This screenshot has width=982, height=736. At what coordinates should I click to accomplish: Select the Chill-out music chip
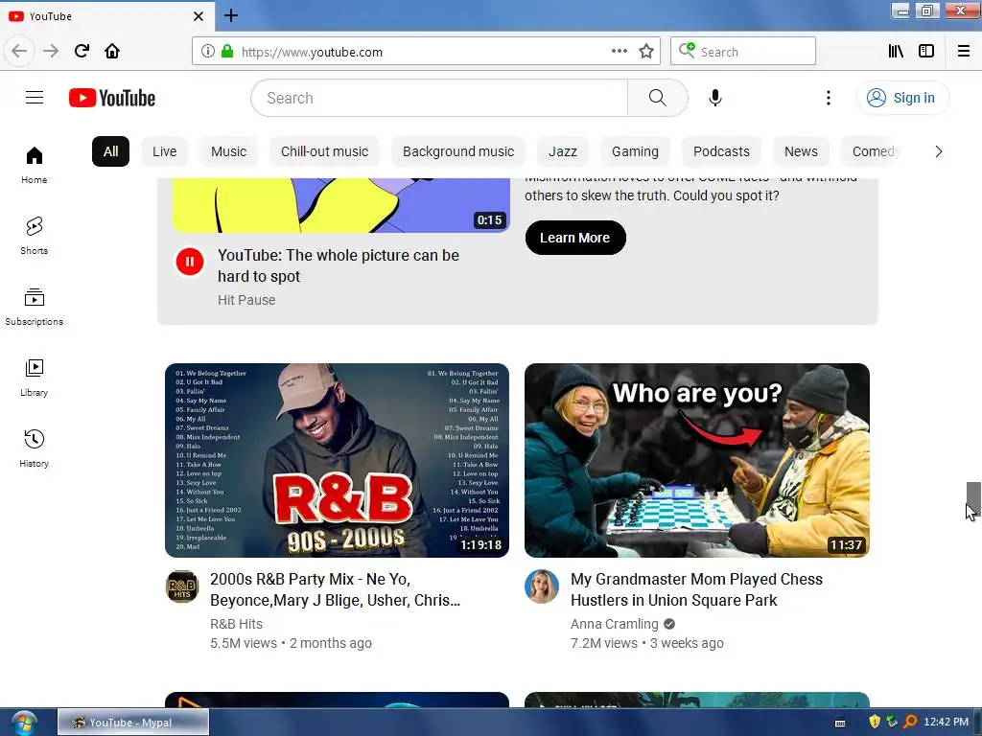[x=324, y=151]
